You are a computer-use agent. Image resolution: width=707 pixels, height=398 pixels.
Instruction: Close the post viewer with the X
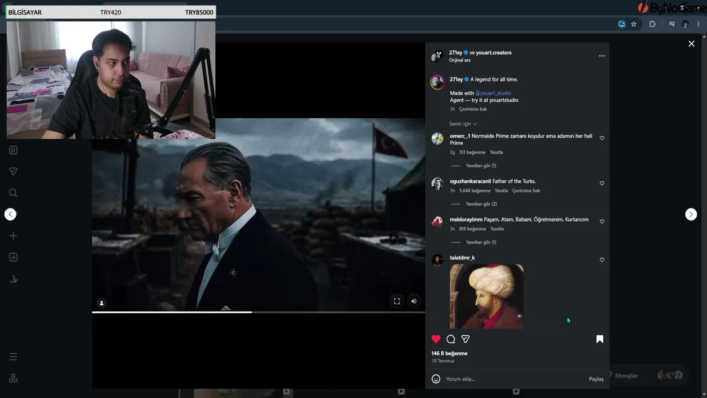[691, 44]
